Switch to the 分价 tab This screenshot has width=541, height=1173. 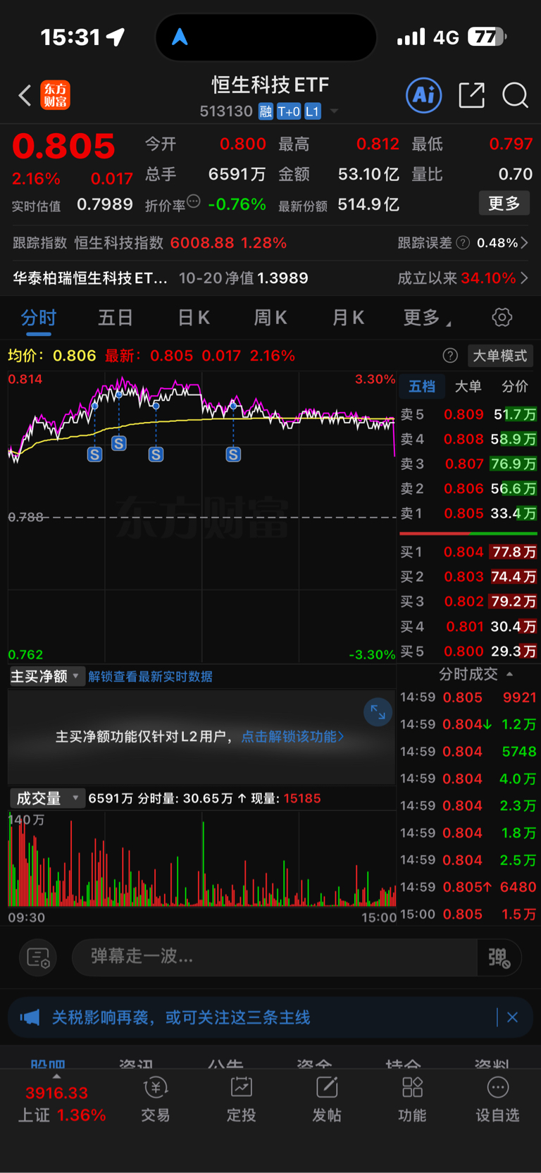[514, 386]
